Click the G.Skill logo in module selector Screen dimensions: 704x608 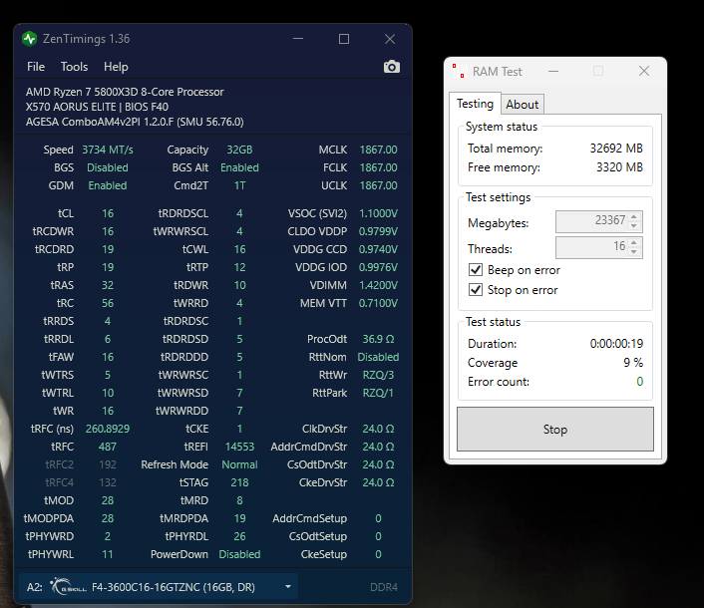[68, 586]
